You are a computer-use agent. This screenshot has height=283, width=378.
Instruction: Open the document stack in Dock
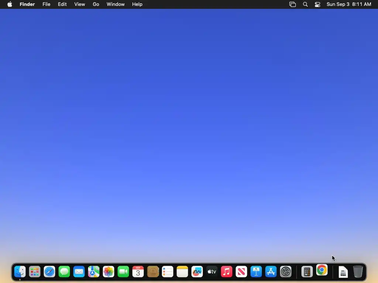click(x=343, y=272)
